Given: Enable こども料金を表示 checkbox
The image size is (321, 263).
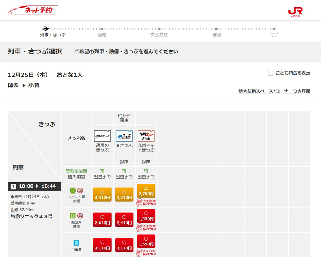Looking at the screenshot, I should point(271,73).
